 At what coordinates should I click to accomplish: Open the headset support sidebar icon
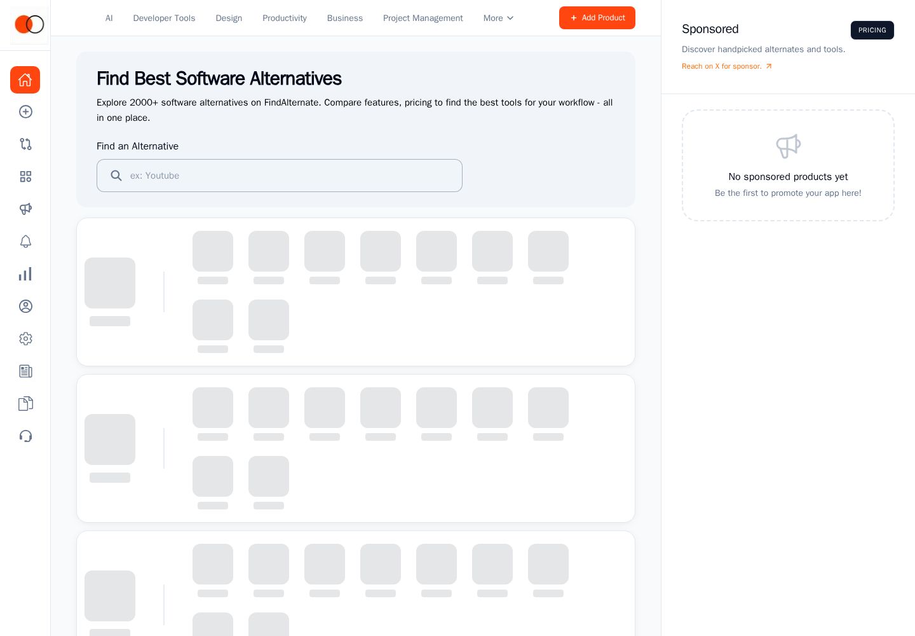click(x=25, y=436)
